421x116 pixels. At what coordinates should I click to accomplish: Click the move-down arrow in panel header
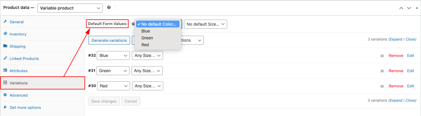[409, 8]
